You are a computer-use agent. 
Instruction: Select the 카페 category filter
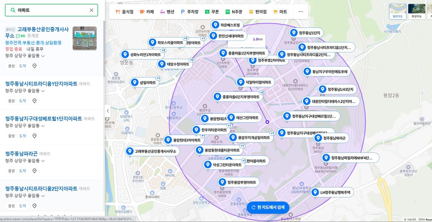(x=147, y=11)
